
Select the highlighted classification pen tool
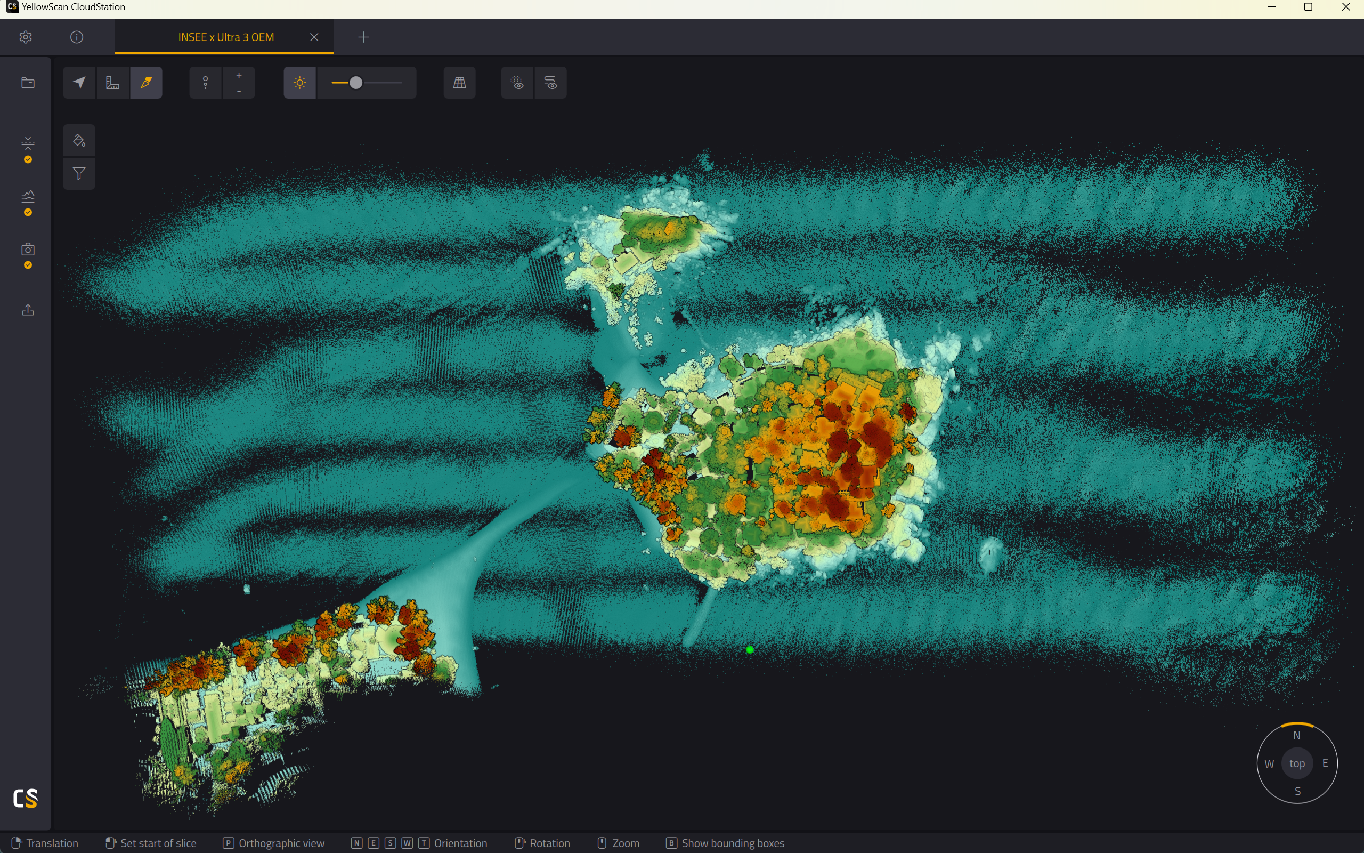pos(147,83)
